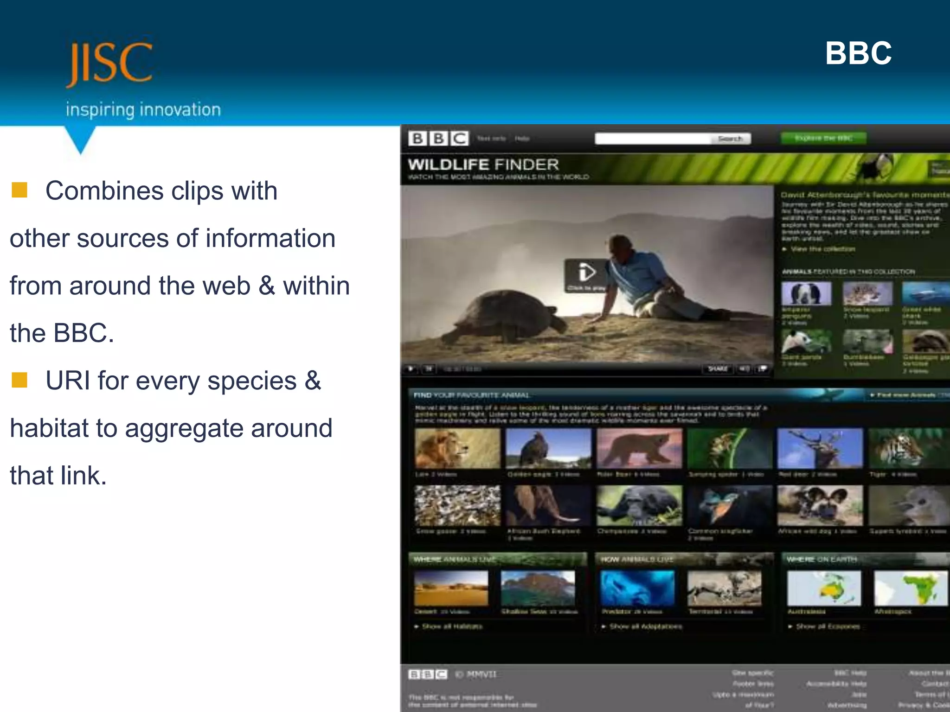Expand Show all Habitats link
Screen dimensions: 950x712
point(451,627)
